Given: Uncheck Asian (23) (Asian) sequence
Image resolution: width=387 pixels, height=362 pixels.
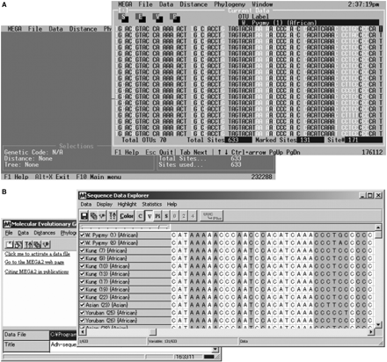Looking at the screenshot, I should click(83, 305).
